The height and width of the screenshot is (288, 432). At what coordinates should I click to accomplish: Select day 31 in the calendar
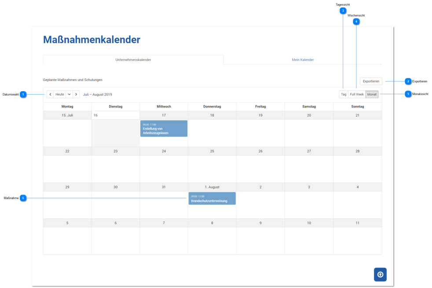pos(164,187)
